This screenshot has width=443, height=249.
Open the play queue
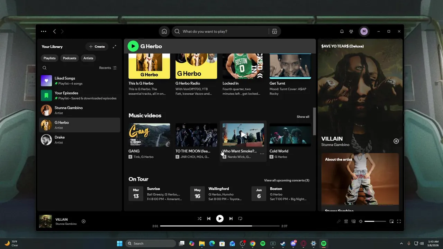[x=346, y=221]
